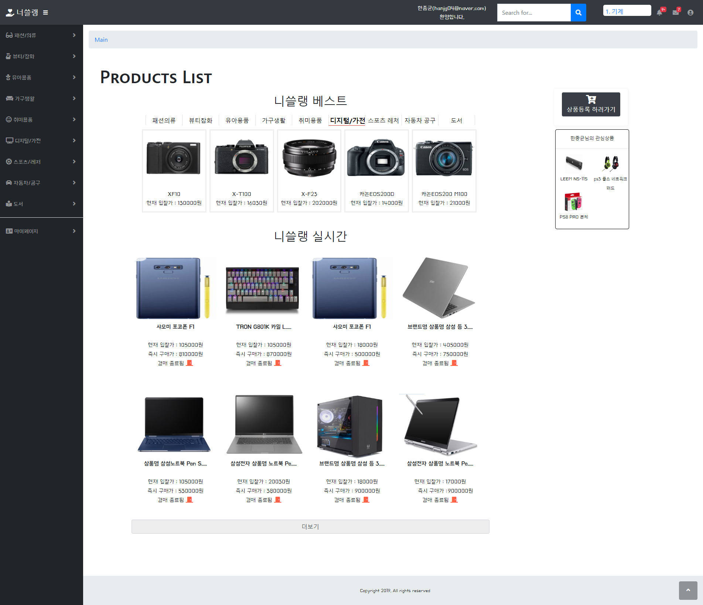
Task: Select the 자동차 공구 best tab
Action: [420, 120]
